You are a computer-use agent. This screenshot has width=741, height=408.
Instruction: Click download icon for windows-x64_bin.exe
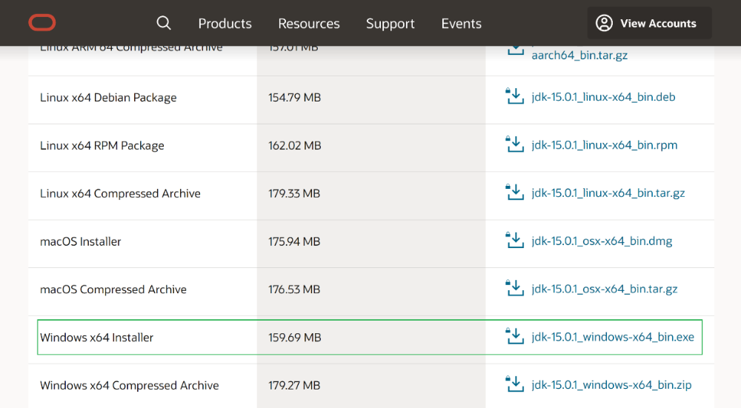515,336
